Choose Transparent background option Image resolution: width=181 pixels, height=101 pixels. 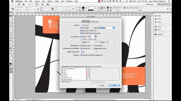coord(93,45)
